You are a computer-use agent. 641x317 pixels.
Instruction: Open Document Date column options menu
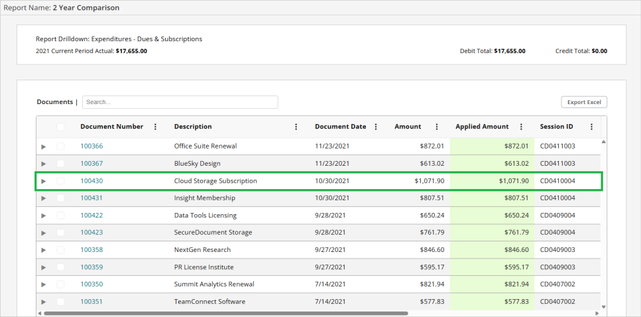[x=376, y=127]
